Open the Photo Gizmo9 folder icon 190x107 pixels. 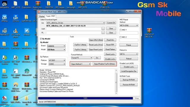point(4,73)
